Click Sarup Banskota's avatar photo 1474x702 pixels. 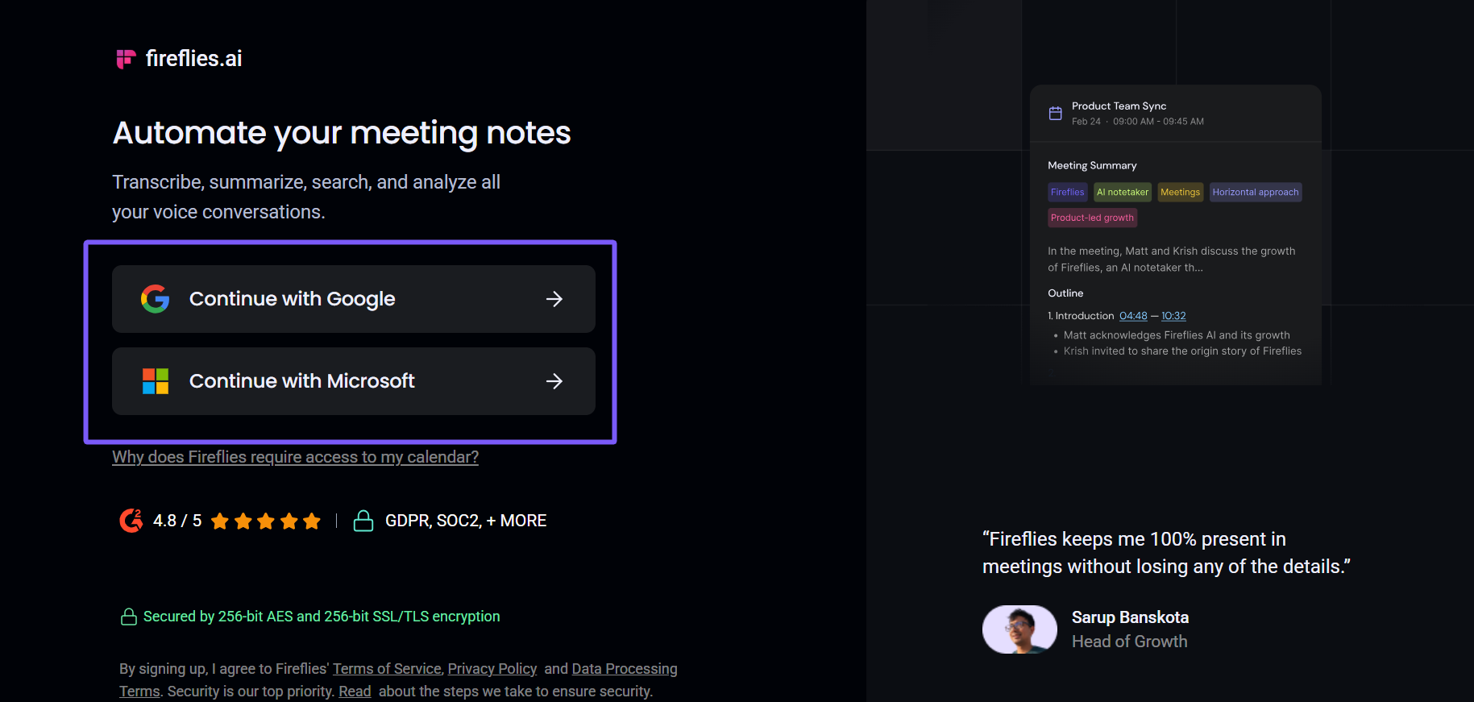pyautogui.click(x=1019, y=629)
